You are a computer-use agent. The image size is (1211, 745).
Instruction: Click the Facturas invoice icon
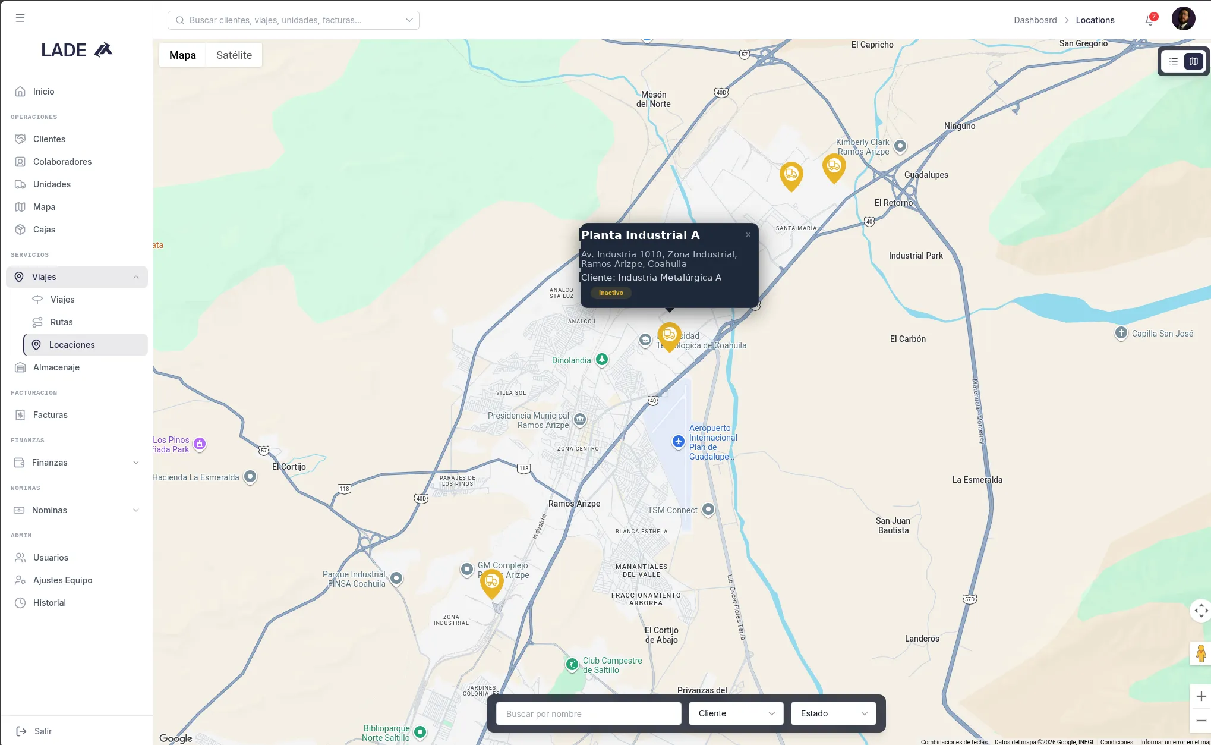20,415
